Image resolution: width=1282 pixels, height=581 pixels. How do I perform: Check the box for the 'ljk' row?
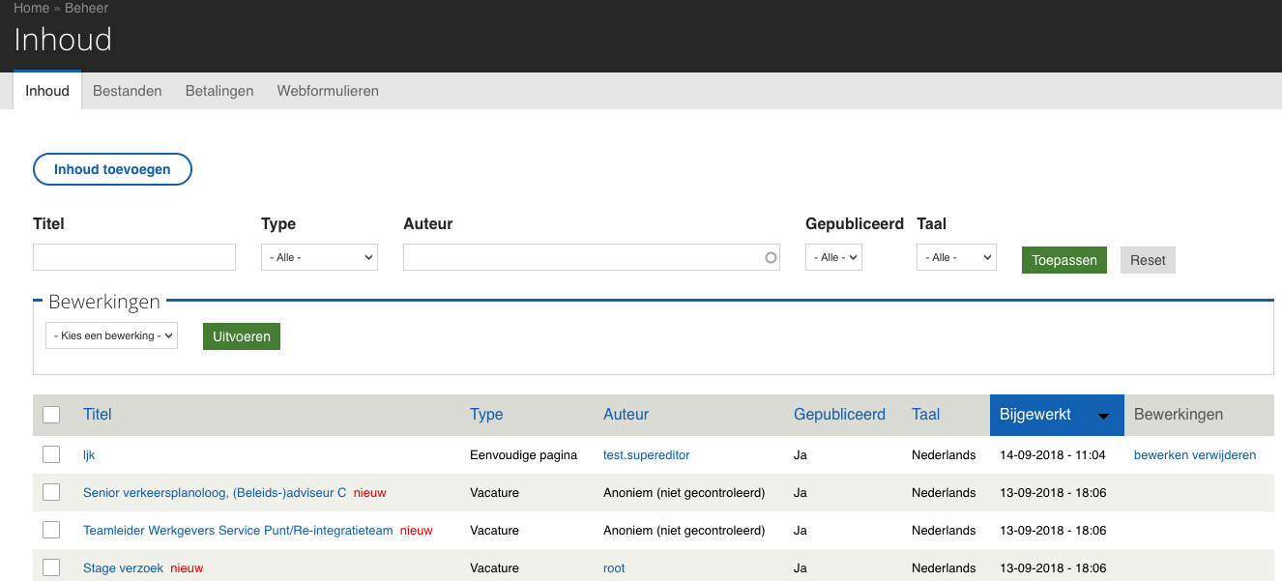(51, 454)
